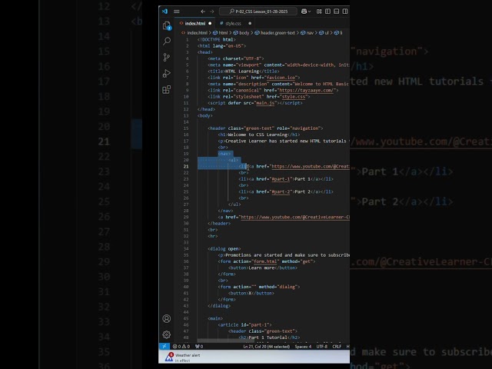This screenshot has height=369, width=492.
Task: Click header.green-text in the breadcrumb
Action: click(278, 32)
